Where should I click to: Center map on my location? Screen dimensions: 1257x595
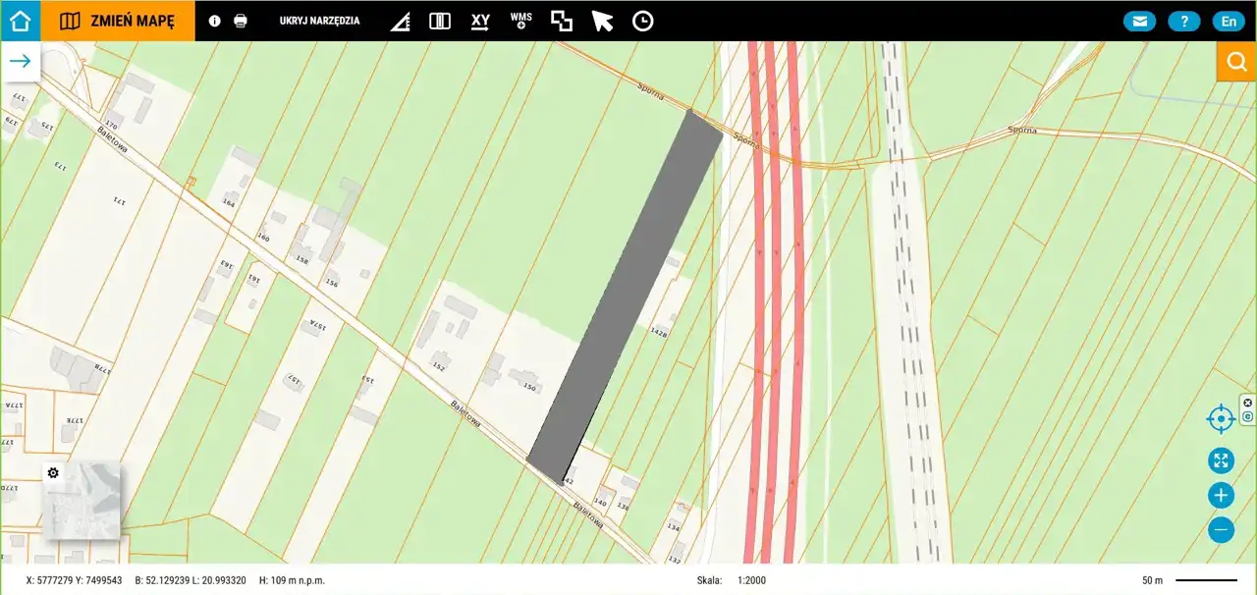point(1221,419)
